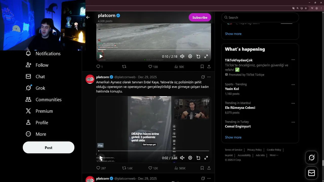
Task: Open options for the TikTokFaydasıÇok trend
Action: 293,60
